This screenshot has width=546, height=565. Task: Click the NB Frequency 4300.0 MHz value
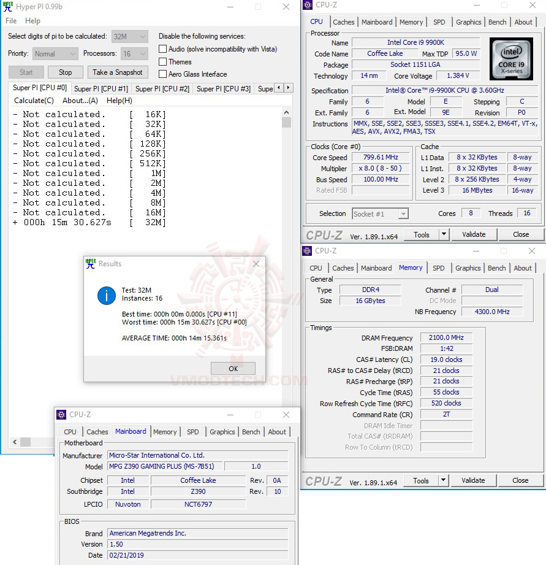click(x=492, y=312)
